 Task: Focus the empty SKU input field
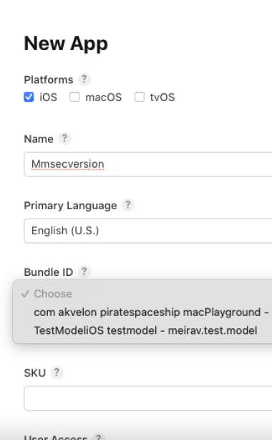[148, 398]
